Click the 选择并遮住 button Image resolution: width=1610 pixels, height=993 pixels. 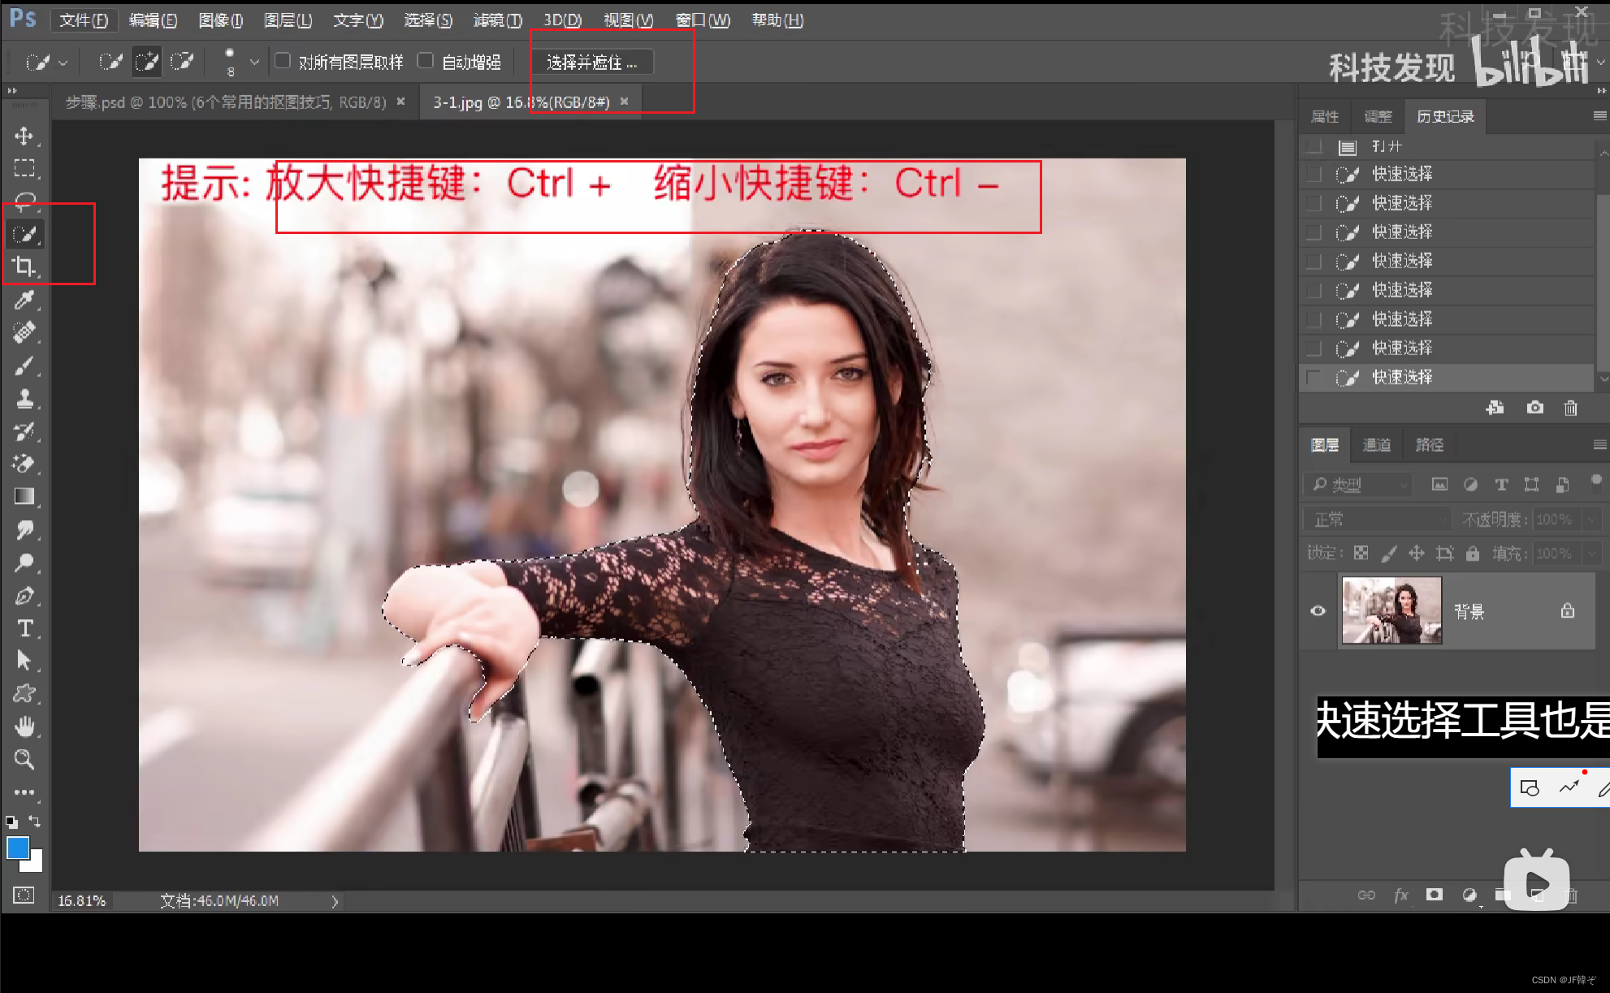(x=591, y=63)
